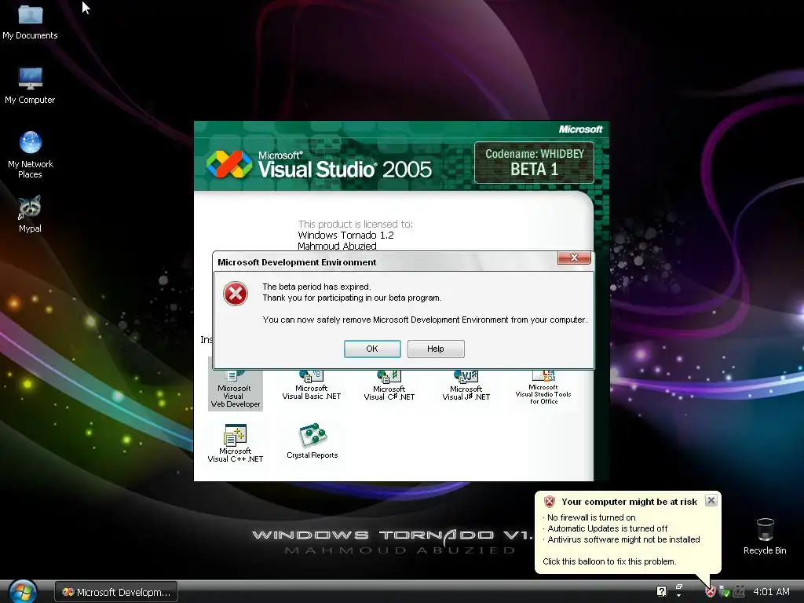Viewport: 804px width, 603px height.
Task: Click the Visual Studio 2005 logo
Action: click(x=319, y=165)
